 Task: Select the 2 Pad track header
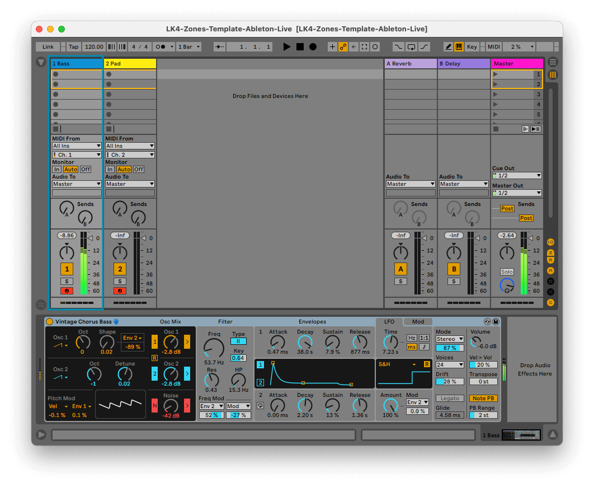(x=130, y=63)
